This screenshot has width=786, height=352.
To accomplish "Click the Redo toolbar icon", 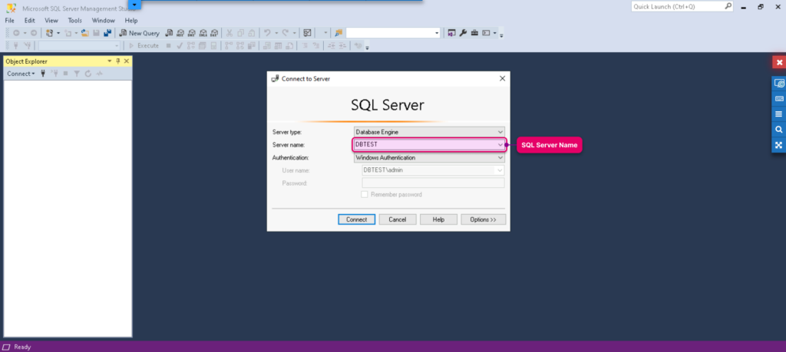I will (x=285, y=33).
